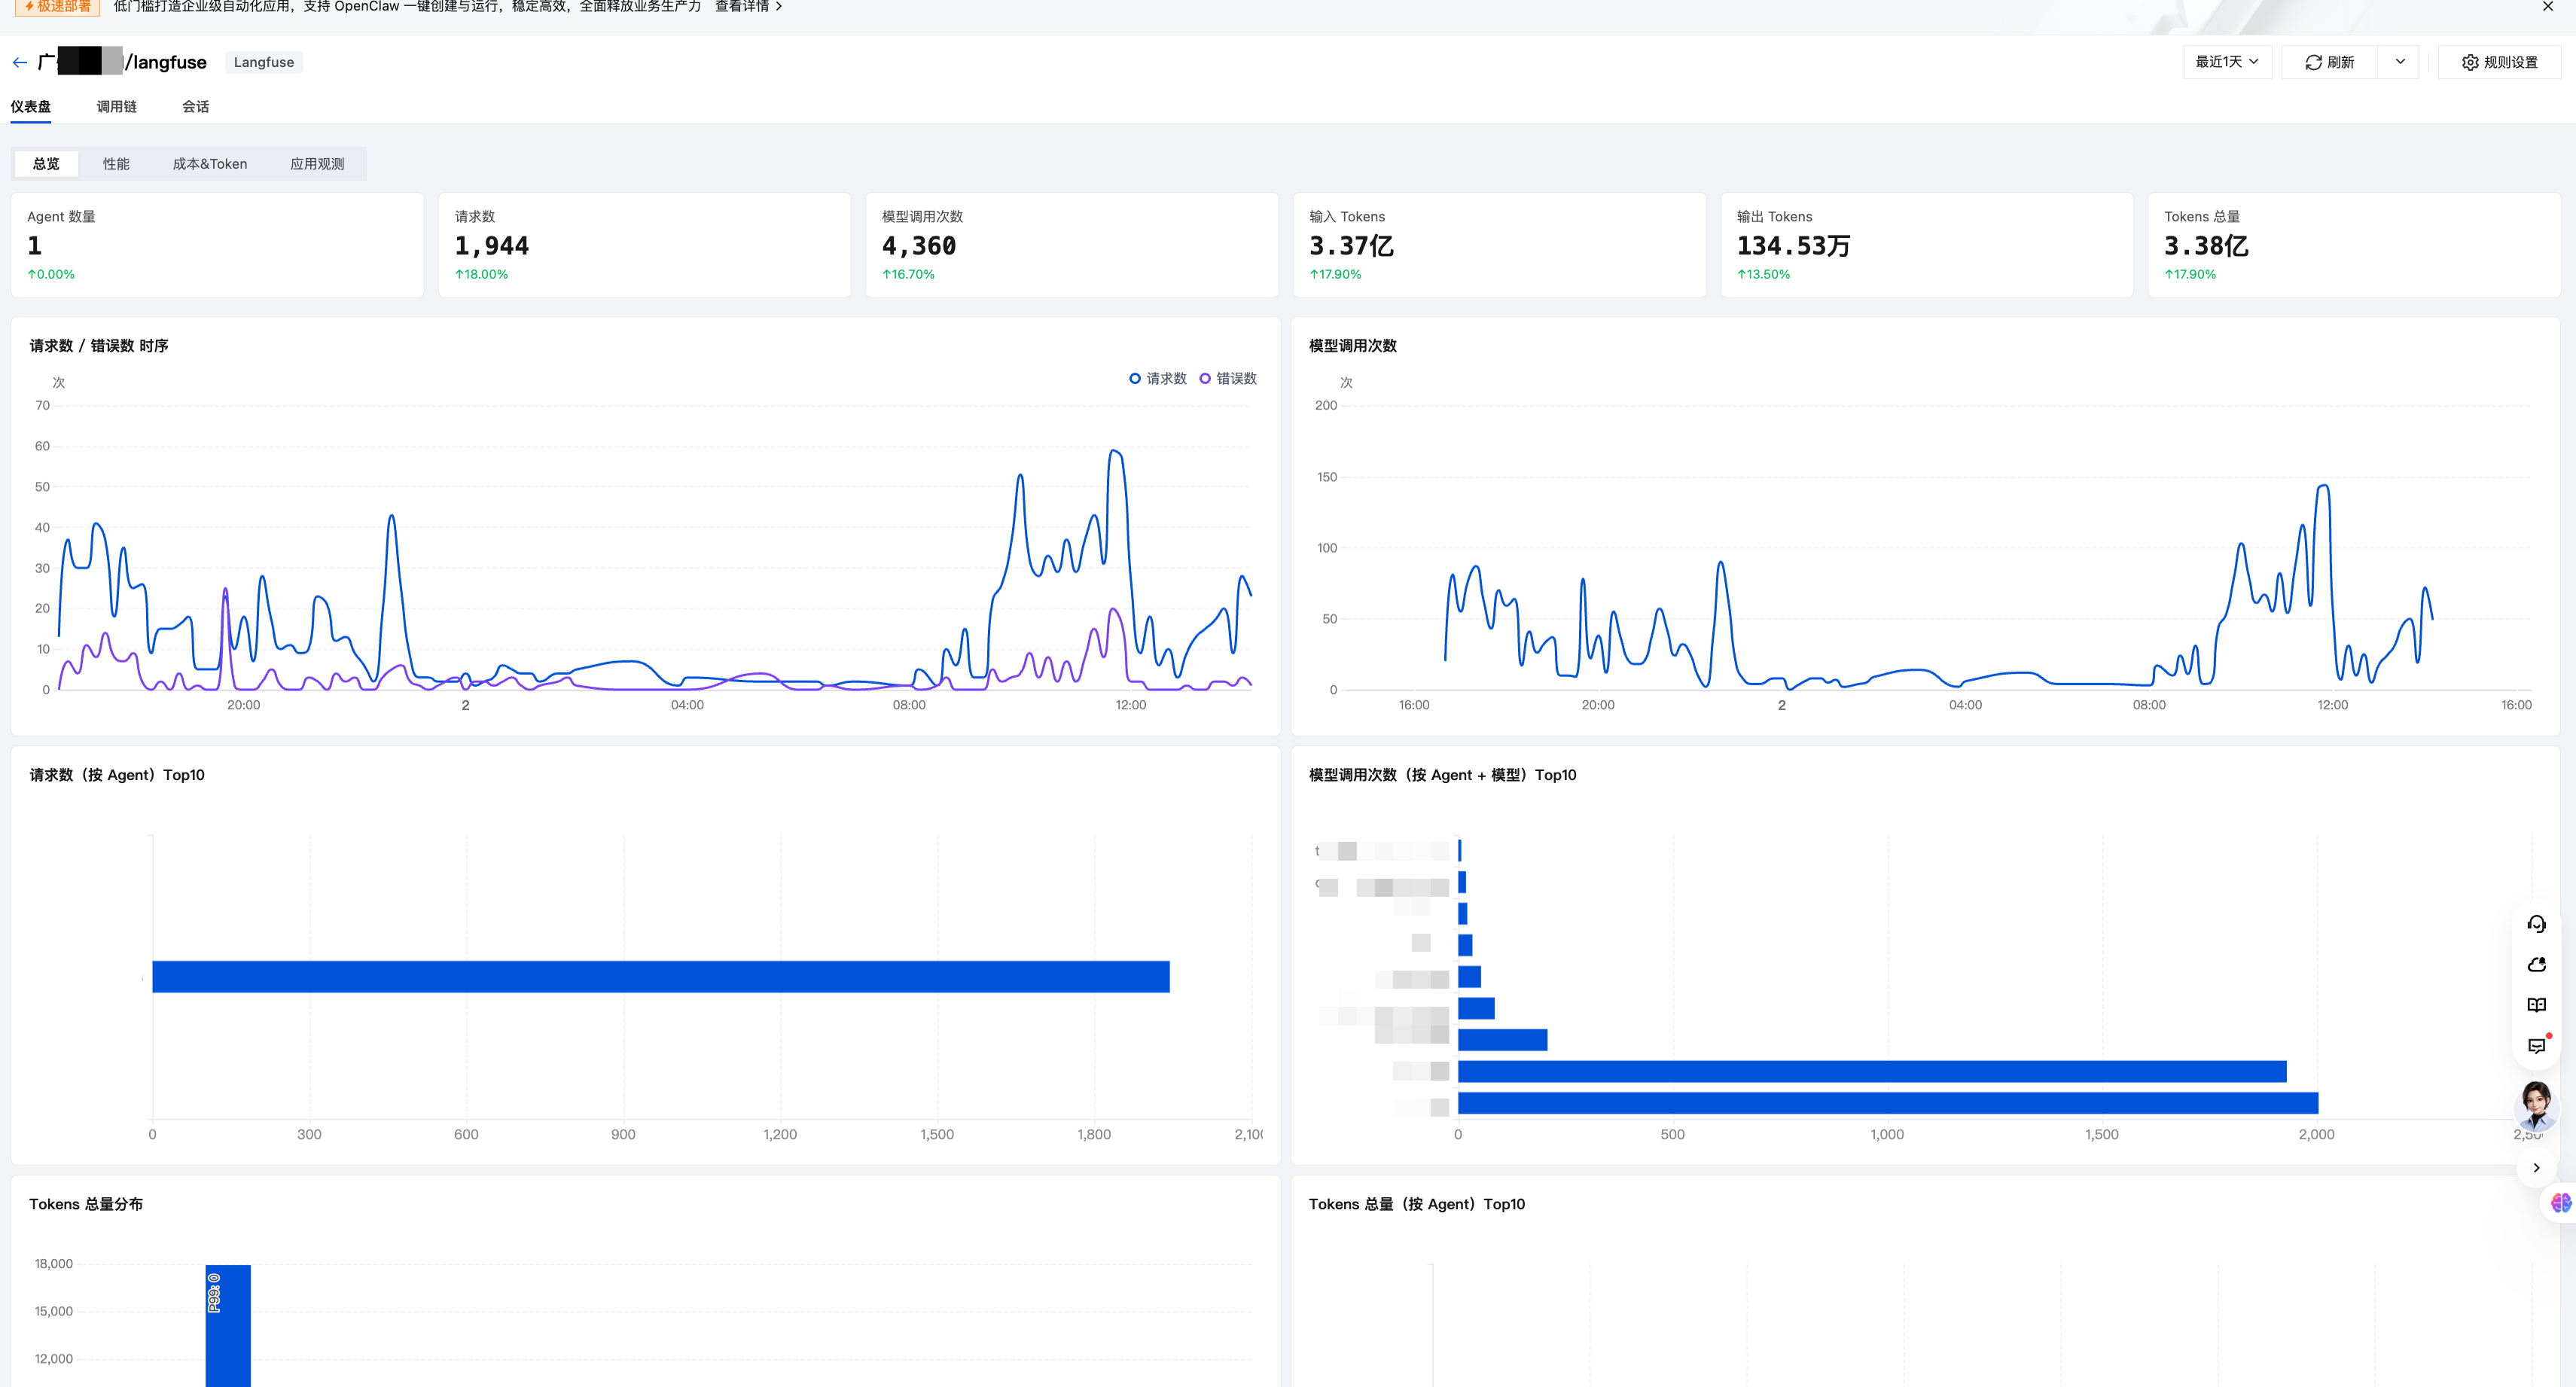
Task: Click the back arrow beside langfuse title
Action: 20,62
